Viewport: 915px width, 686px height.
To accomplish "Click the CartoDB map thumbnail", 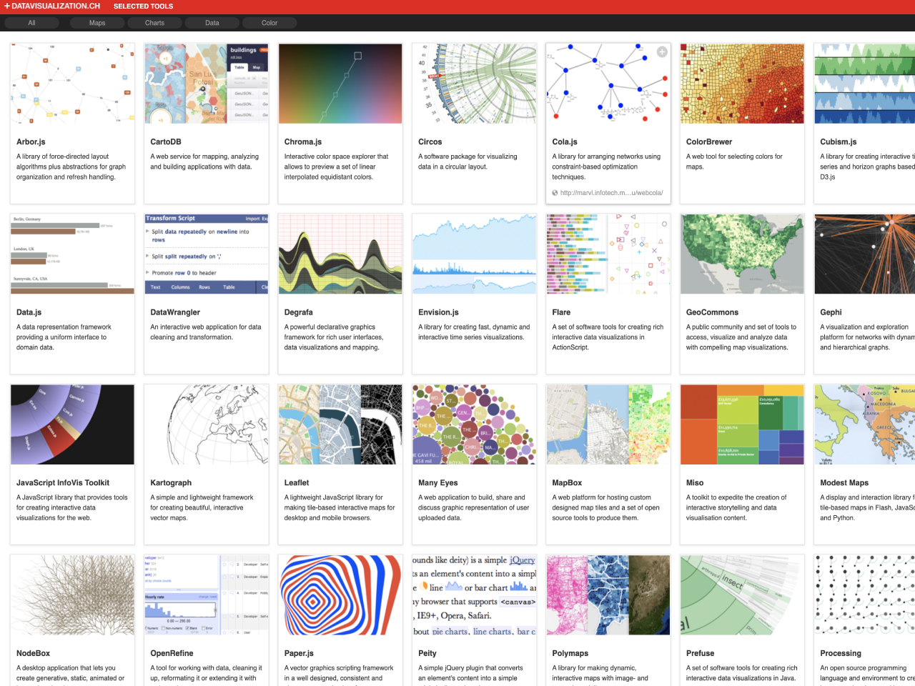I will (207, 84).
